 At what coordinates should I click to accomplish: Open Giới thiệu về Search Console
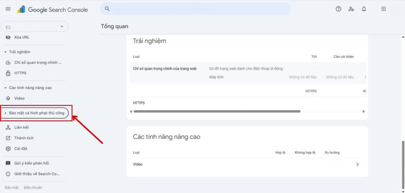click(37, 174)
